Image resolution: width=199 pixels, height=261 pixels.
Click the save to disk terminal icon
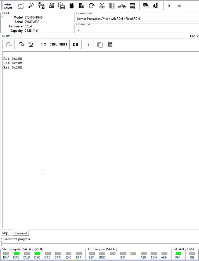(31, 45)
